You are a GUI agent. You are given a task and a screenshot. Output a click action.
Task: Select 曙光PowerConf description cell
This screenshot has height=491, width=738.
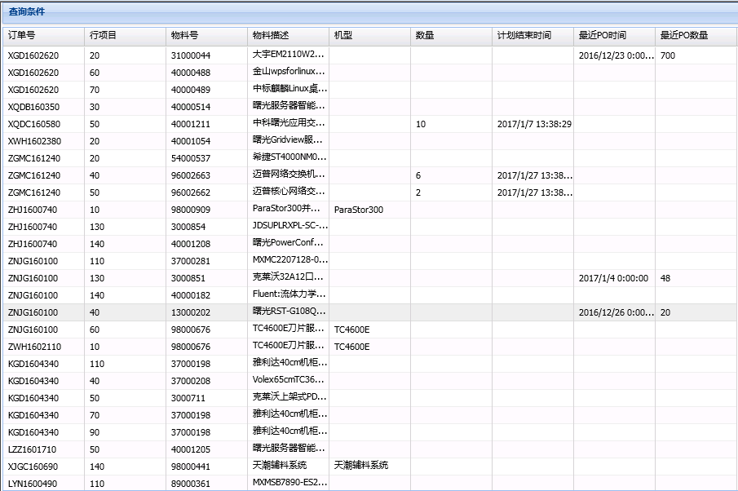(x=288, y=243)
